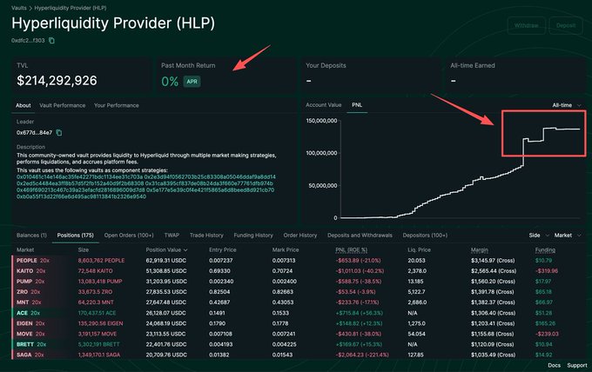Select the PNL chart tab
The image size is (592, 372).
coord(357,105)
